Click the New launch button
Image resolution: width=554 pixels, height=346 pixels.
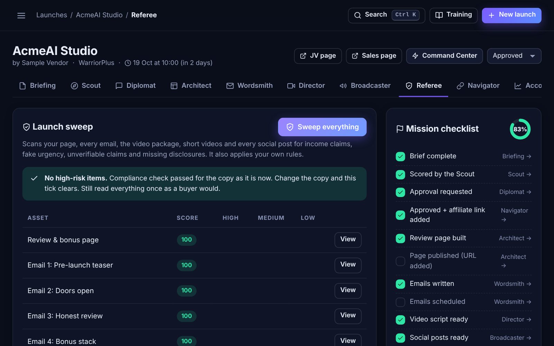[x=512, y=16]
